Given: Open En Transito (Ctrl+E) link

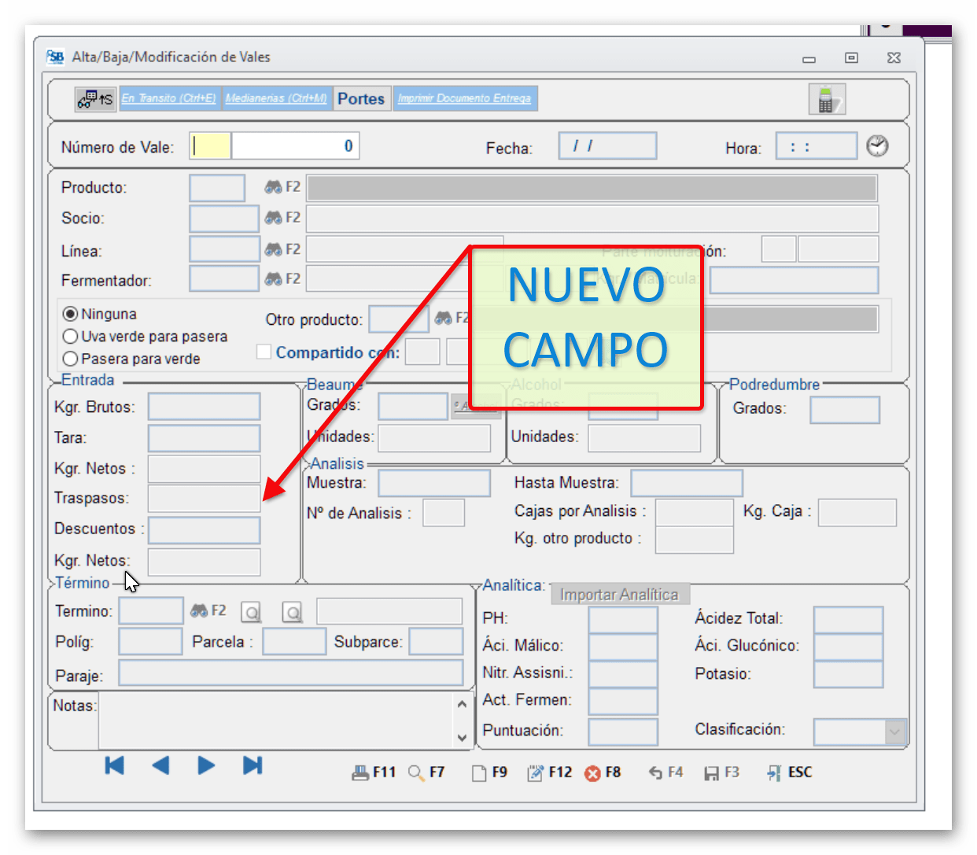Looking at the screenshot, I should point(168,98).
